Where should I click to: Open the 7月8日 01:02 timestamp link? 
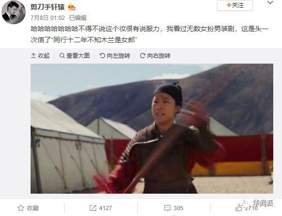48,18
